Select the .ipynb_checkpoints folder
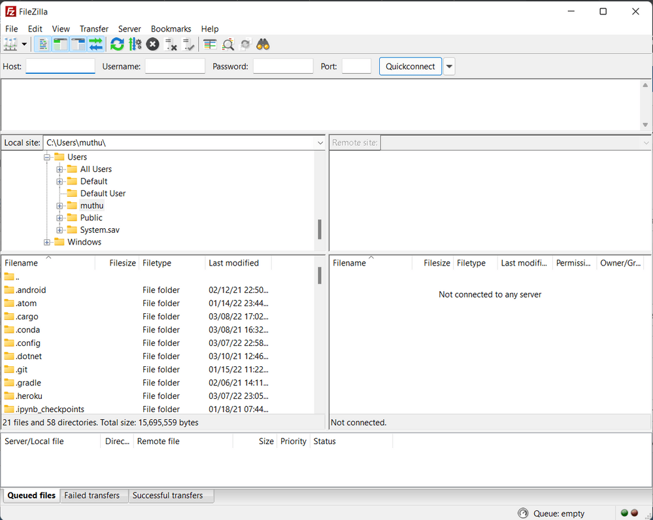This screenshot has width=653, height=520. pos(44,409)
